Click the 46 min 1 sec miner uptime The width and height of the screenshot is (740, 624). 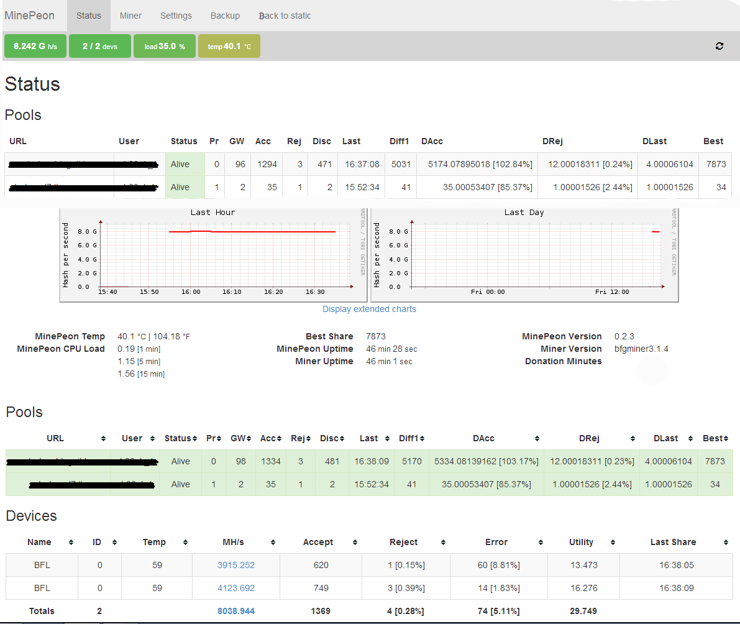(390, 361)
